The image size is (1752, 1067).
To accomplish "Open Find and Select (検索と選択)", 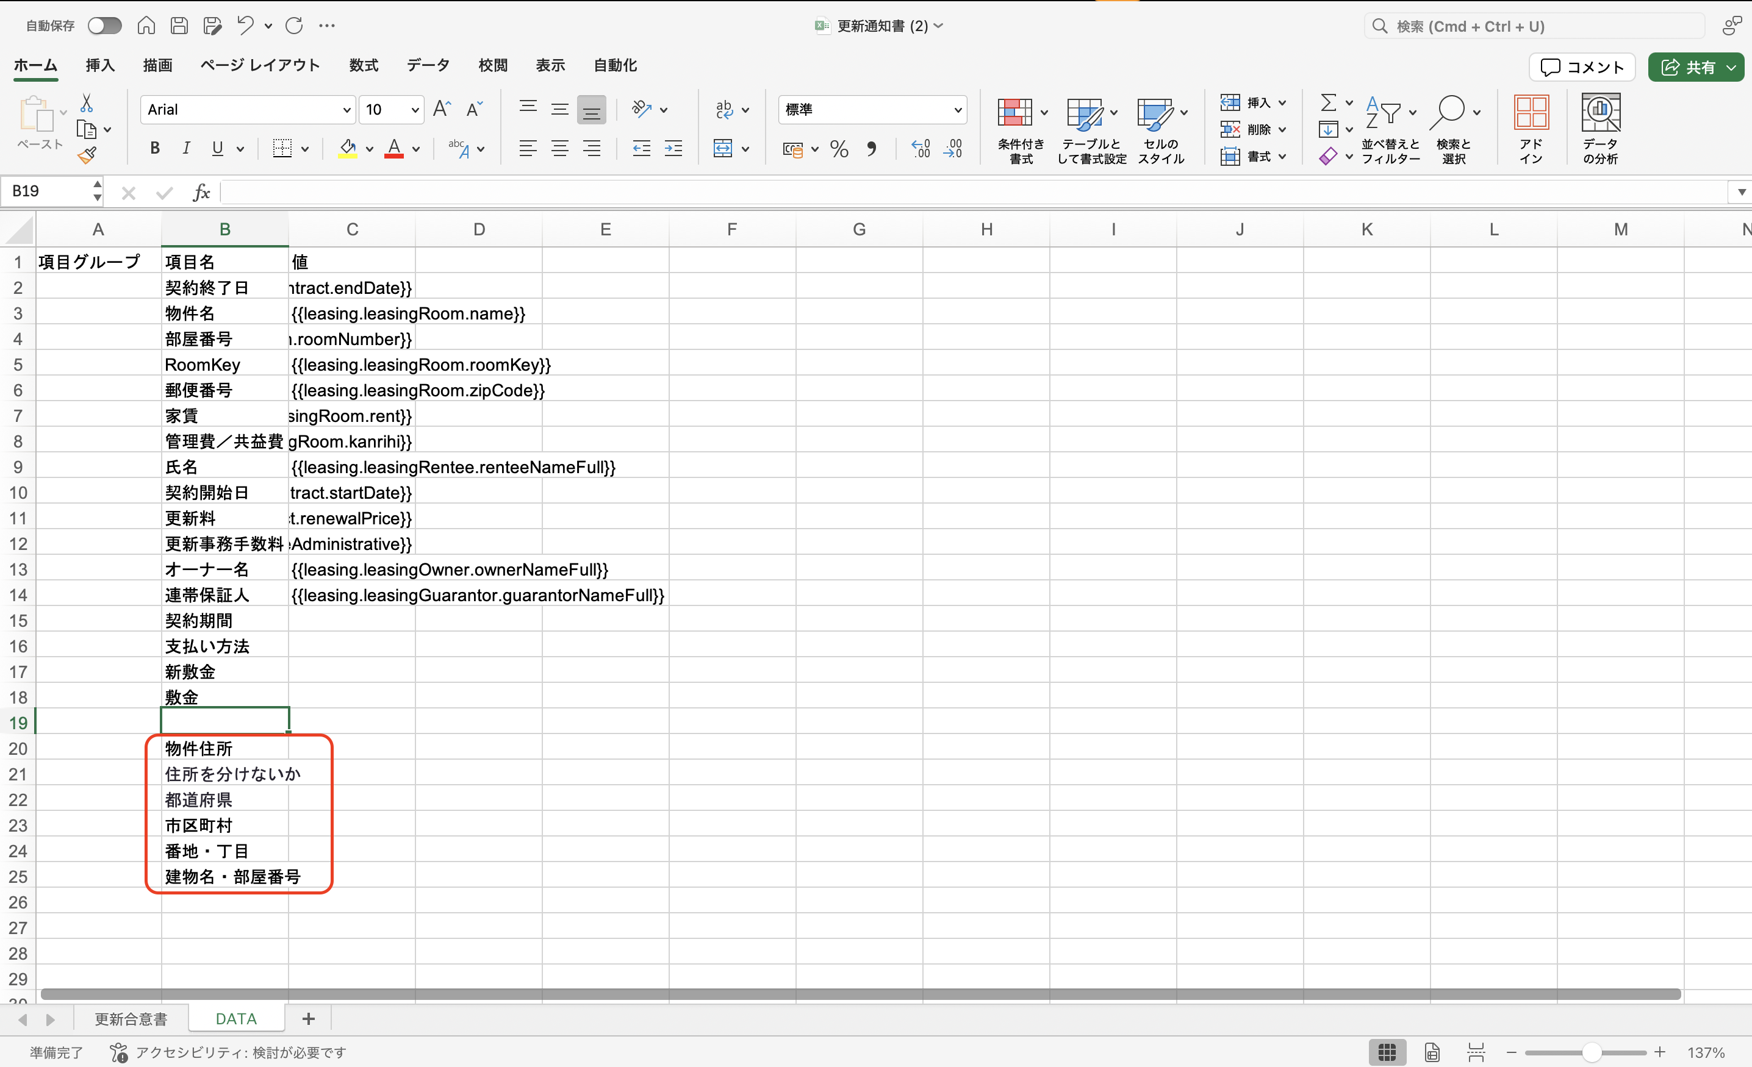I will tap(1453, 131).
